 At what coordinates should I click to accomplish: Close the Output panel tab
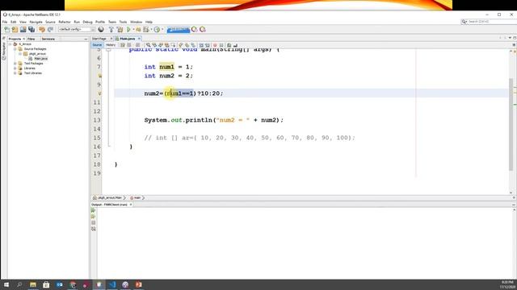(131, 205)
